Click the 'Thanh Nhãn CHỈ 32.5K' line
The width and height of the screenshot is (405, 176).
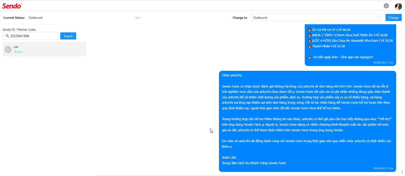[x=327, y=46]
